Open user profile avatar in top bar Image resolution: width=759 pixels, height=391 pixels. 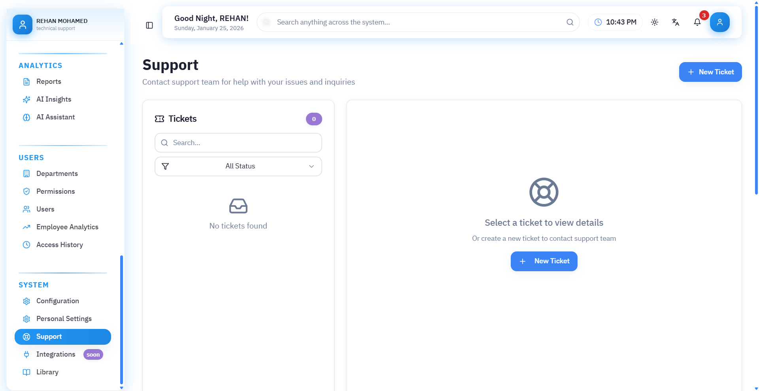point(719,22)
